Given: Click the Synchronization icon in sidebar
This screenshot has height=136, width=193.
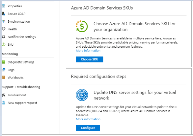Looking at the screenshot, I should click(x=4, y=21).
